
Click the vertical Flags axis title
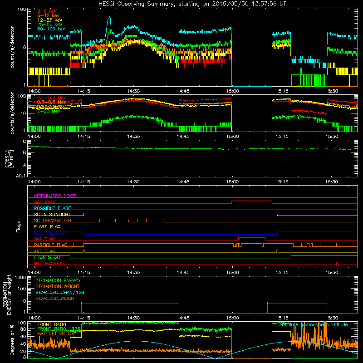[18, 226]
